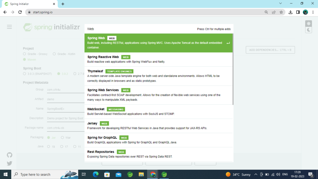Image resolution: width=318 pixels, height=179 pixels.
Task: Open Chrome tab search dropdown arrow
Action: [280, 3]
